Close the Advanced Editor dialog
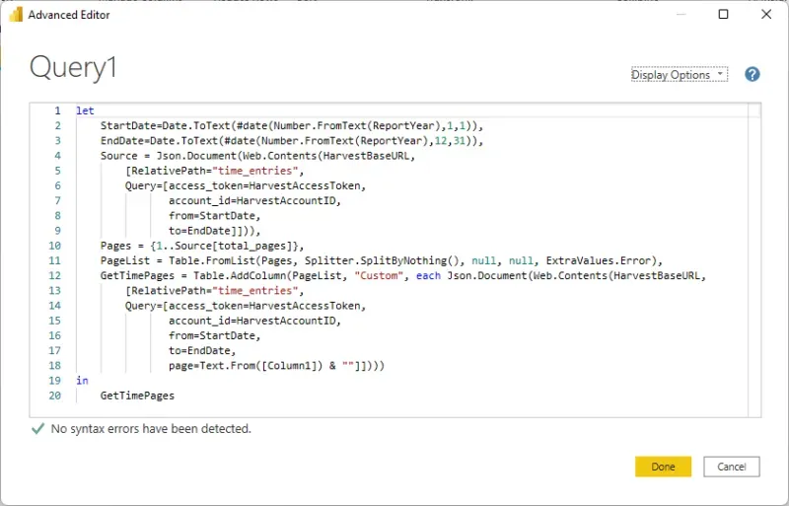Viewport: 789px width, 506px height. [x=767, y=15]
